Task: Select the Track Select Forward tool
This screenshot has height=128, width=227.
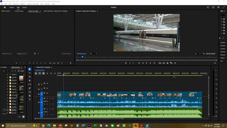Action: pyautogui.click(x=30, y=73)
